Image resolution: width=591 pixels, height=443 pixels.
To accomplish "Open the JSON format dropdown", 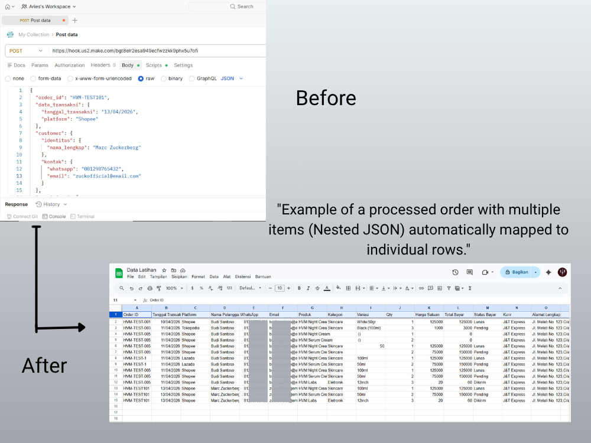I will [232, 79].
